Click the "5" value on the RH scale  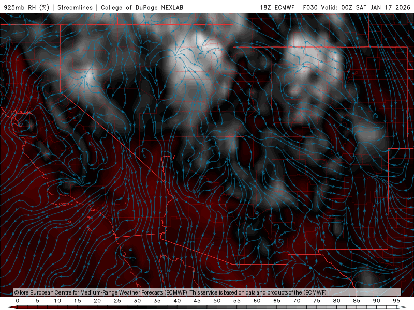click(x=37, y=301)
